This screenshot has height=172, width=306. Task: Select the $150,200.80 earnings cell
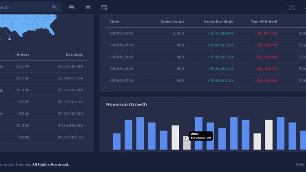[x=70, y=66]
